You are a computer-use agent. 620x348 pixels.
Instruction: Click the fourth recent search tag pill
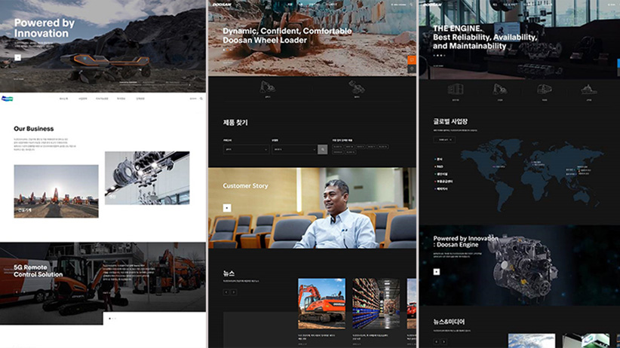pos(371,147)
